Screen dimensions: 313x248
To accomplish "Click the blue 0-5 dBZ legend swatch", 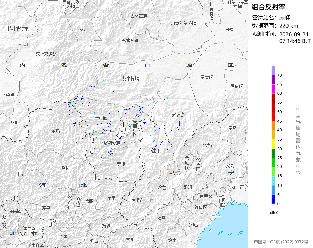I will click(x=273, y=199).
